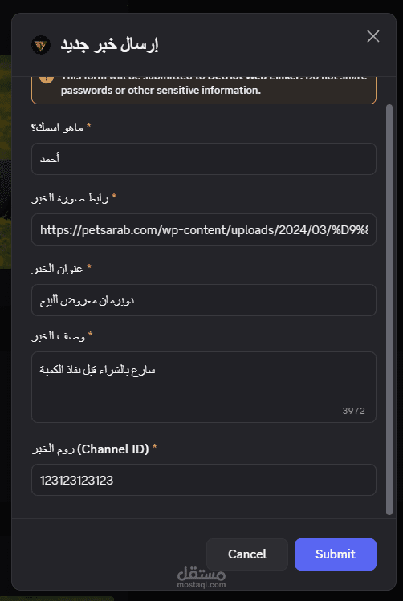
Task: Click the رابط صورة الخبر label
Action: (x=74, y=198)
